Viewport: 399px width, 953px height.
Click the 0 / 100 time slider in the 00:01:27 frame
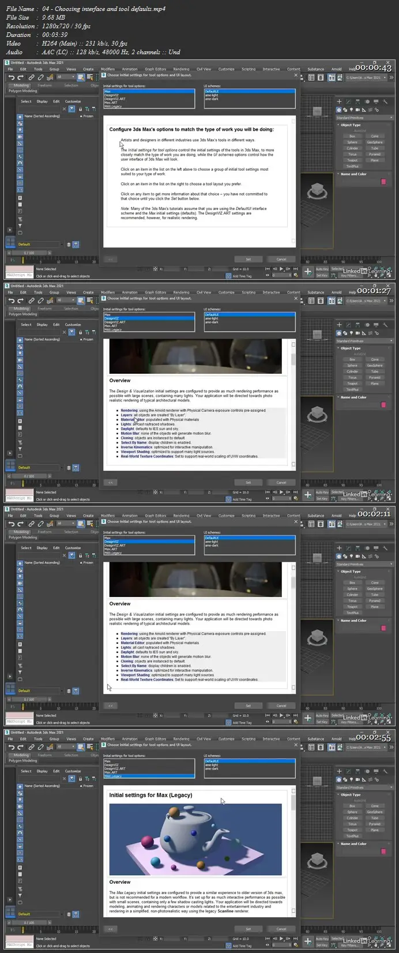[x=29, y=476]
